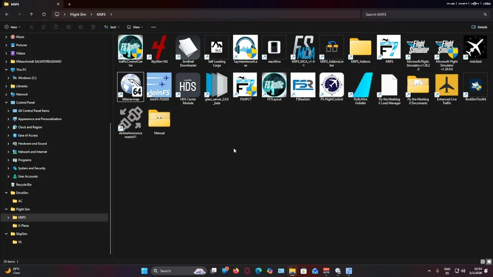Select the MSFS_MCA_v1-9-1 icon

tap(303, 51)
